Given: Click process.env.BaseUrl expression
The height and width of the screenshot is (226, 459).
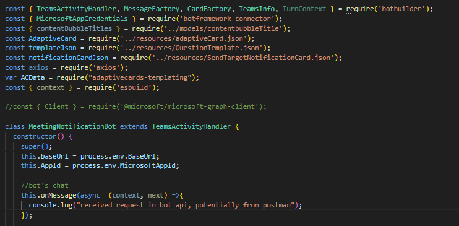Looking at the screenshot, I should pos(119,156).
